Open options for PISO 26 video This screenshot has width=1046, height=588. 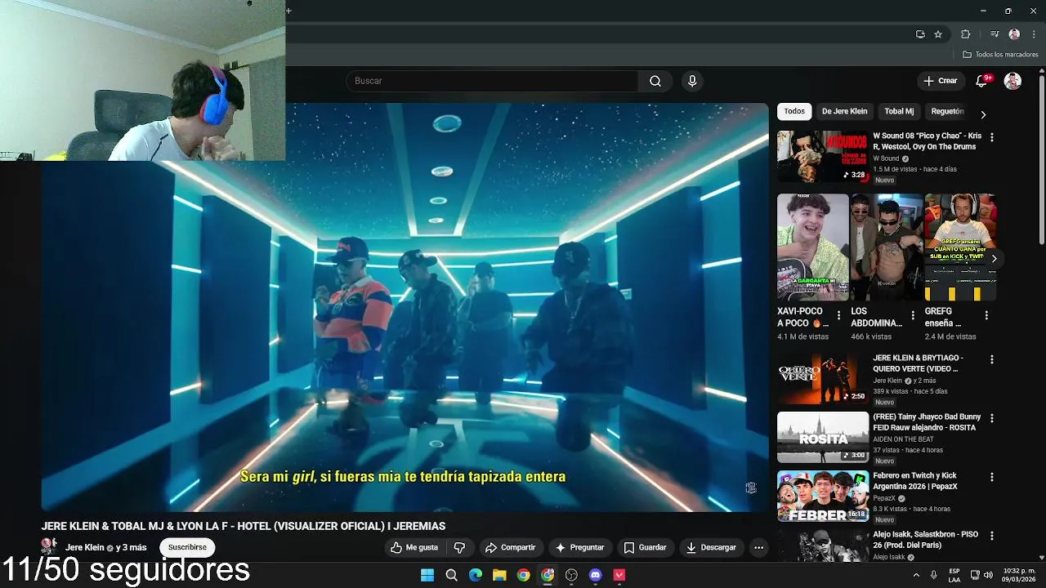[992, 536]
